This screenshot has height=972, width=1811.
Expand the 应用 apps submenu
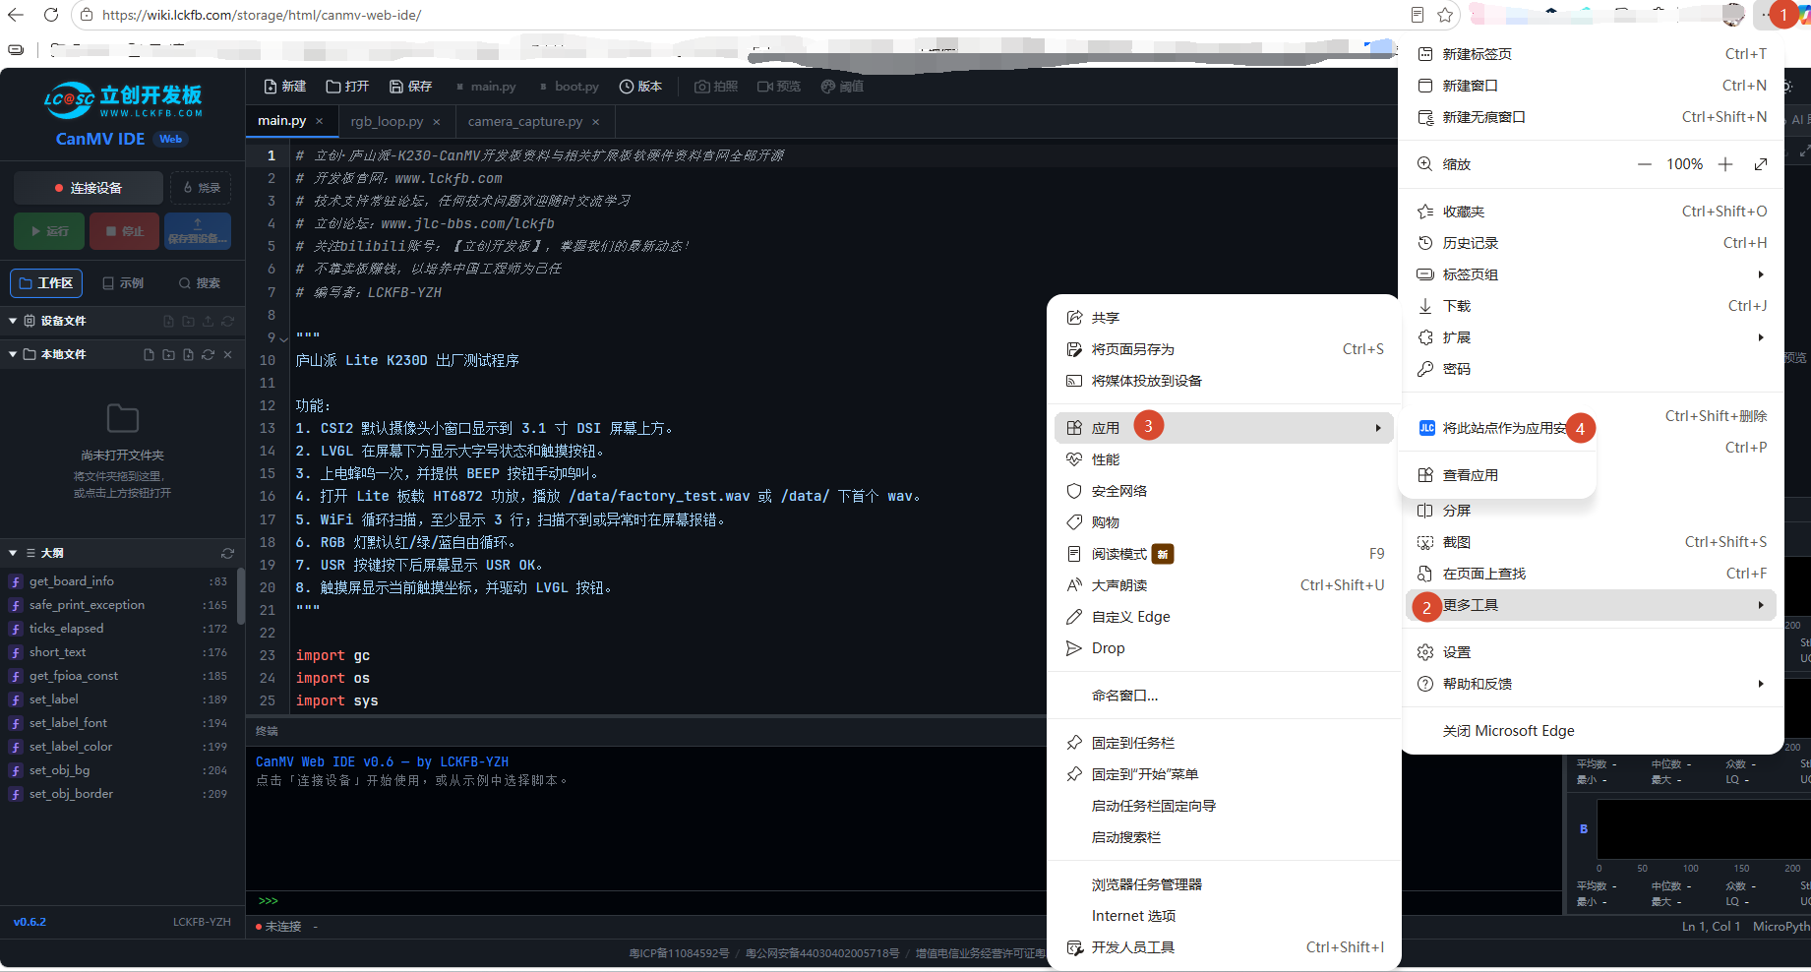(x=1224, y=428)
